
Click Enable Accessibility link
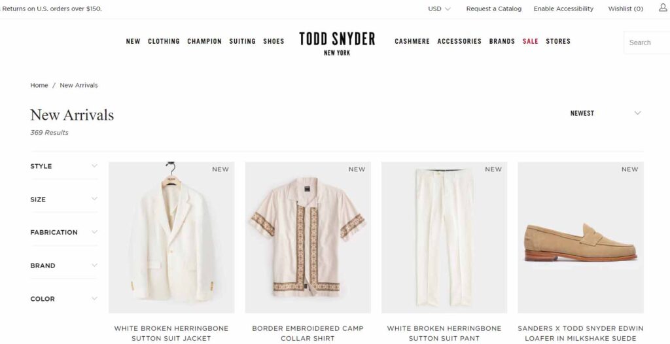pyautogui.click(x=563, y=9)
